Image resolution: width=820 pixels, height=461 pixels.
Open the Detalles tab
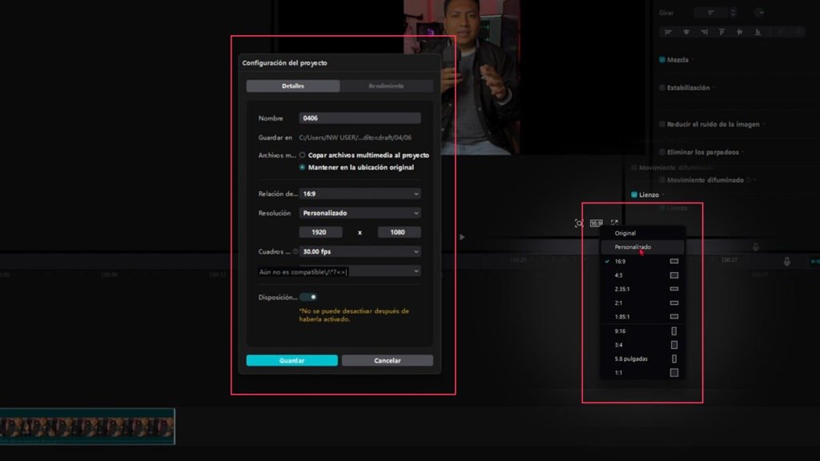pos(293,86)
